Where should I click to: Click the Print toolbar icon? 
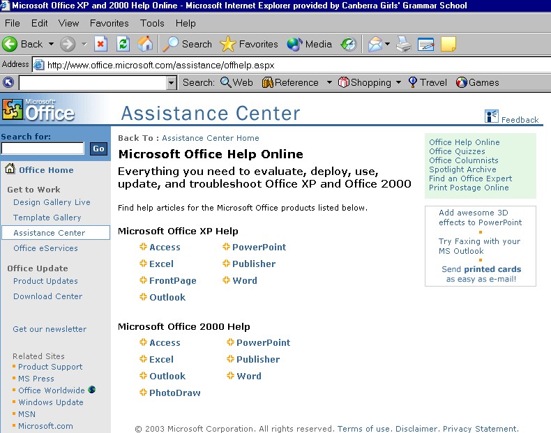(x=404, y=44)
